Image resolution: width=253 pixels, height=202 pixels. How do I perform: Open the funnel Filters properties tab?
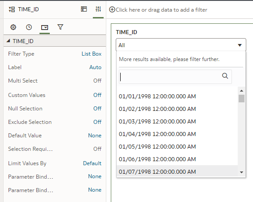(61, 27)
